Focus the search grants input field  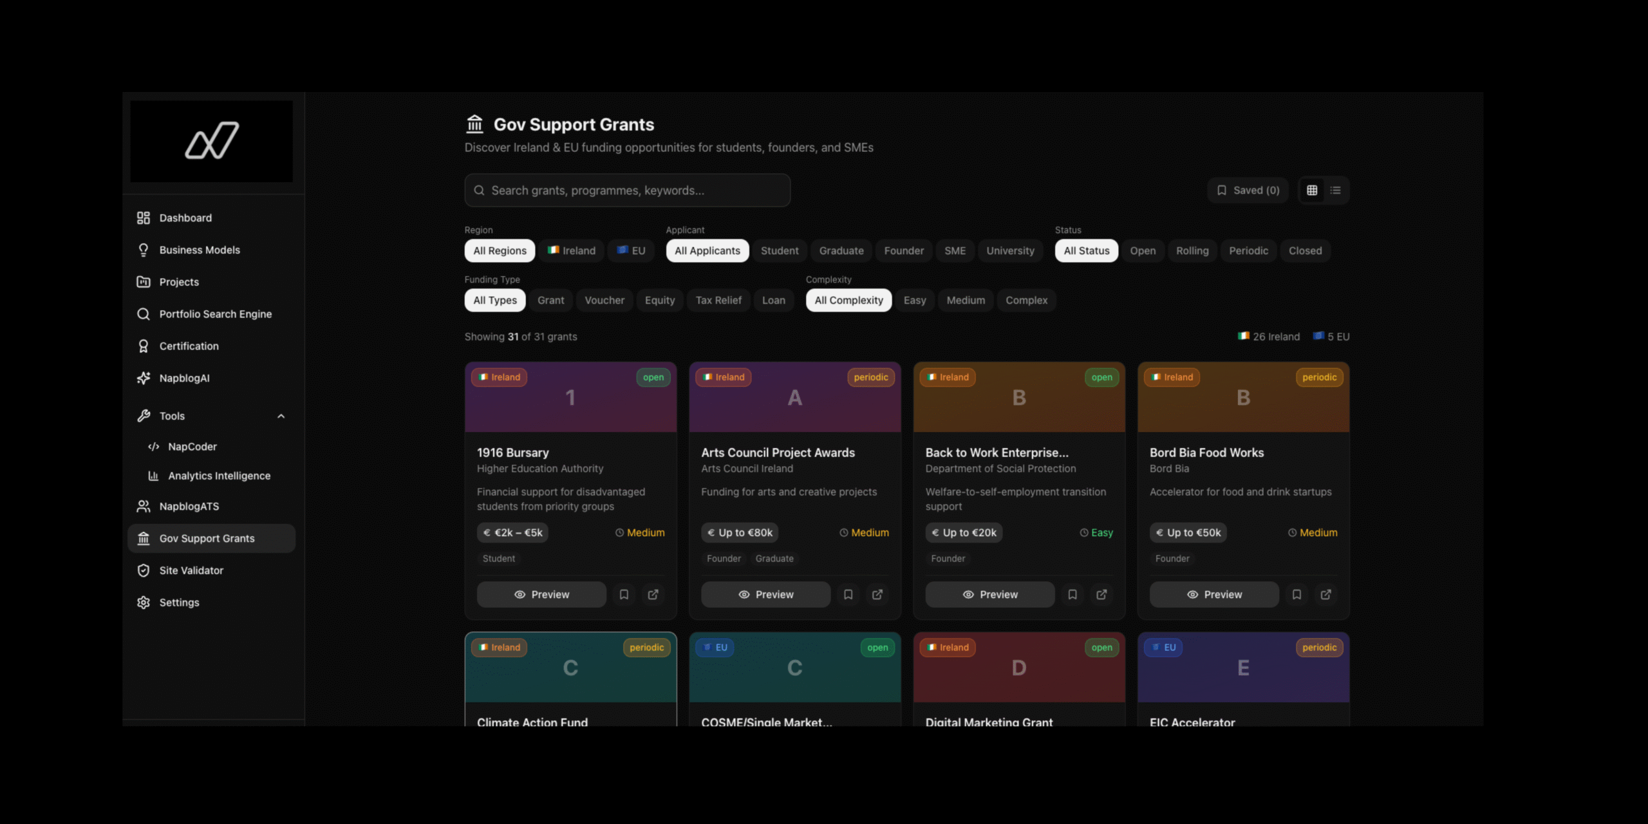628,191
